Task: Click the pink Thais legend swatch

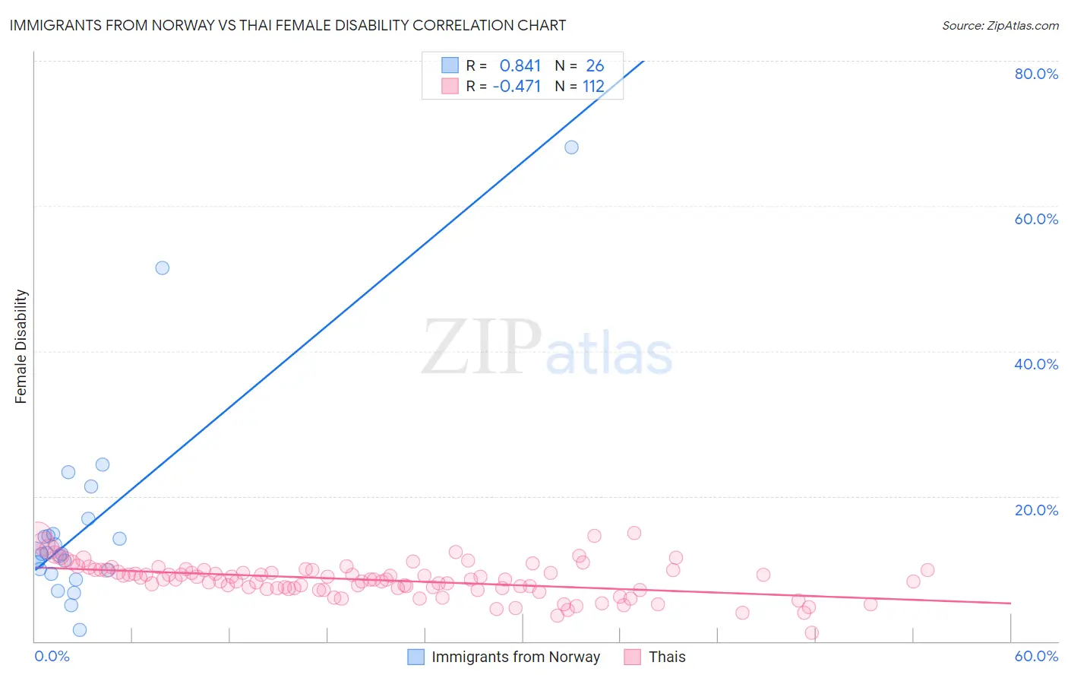Action: 632,657
